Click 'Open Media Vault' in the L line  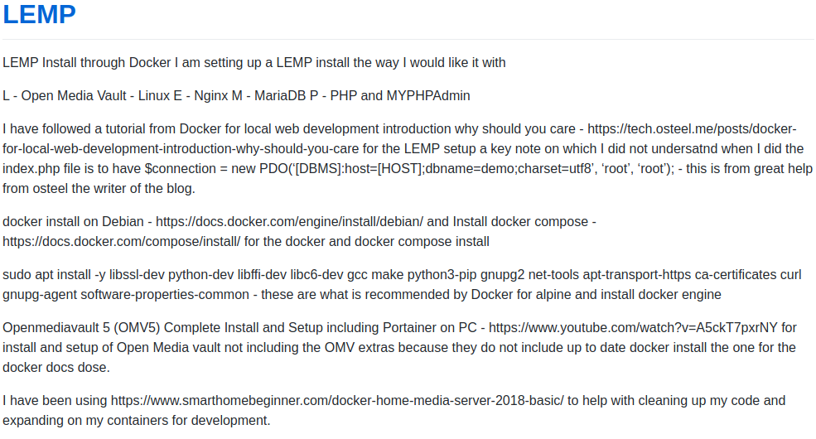(x=74, y=96)
